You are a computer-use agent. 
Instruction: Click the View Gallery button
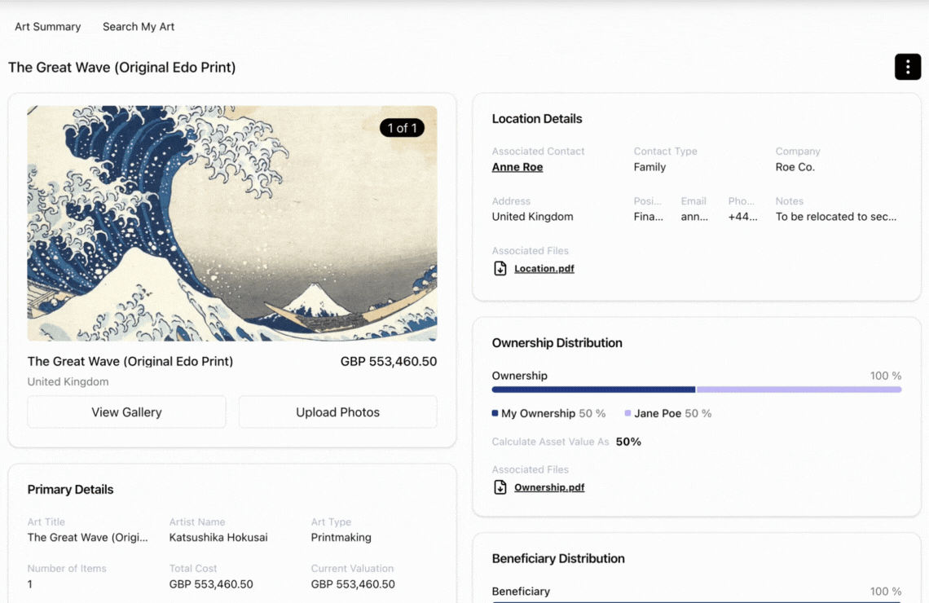point(126,412)
